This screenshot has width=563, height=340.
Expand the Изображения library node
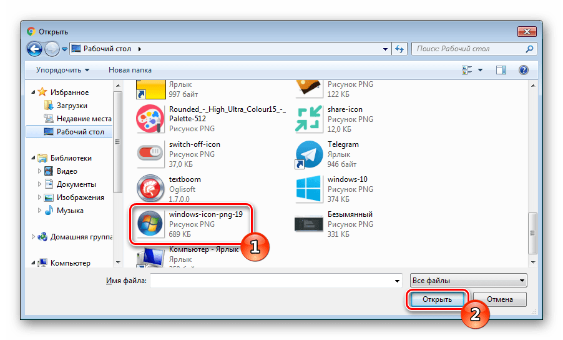click(x=39, y=197)
